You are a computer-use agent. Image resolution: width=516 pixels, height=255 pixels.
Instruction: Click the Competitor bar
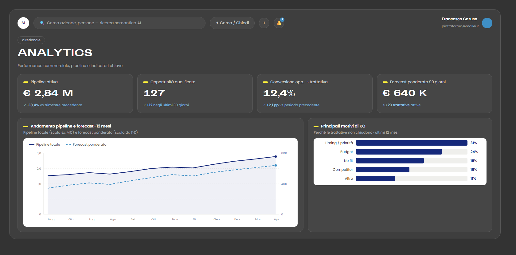click(x=383, y=170)
